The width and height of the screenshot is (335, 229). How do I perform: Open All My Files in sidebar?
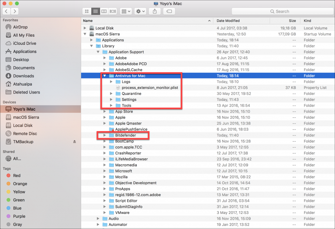[24, 35]
